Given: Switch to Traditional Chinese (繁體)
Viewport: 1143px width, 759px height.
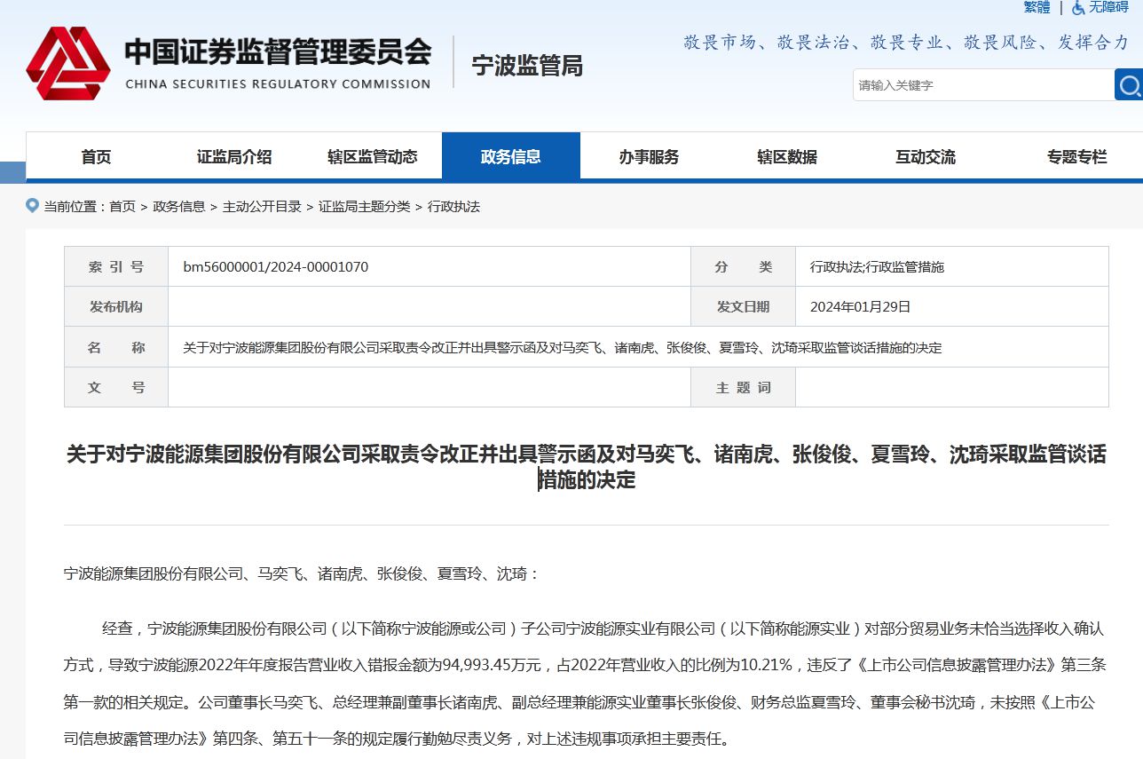Looking at the screenshot, I should tap(1036, 8).
